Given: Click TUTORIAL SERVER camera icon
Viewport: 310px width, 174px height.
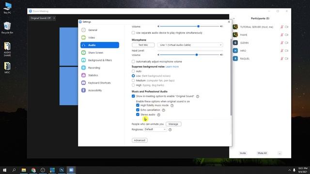Looking at the screenshot, I should [x=286, y=27].
